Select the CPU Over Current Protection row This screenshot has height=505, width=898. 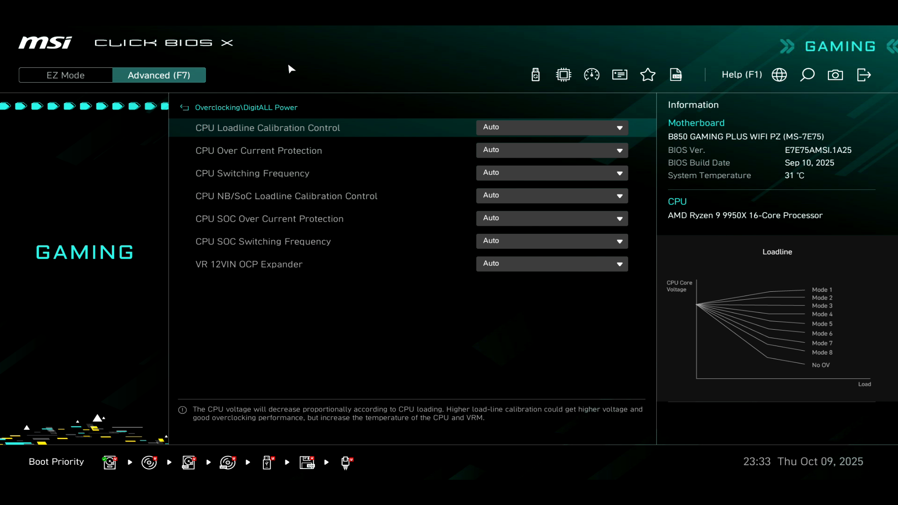pos(259,151)
